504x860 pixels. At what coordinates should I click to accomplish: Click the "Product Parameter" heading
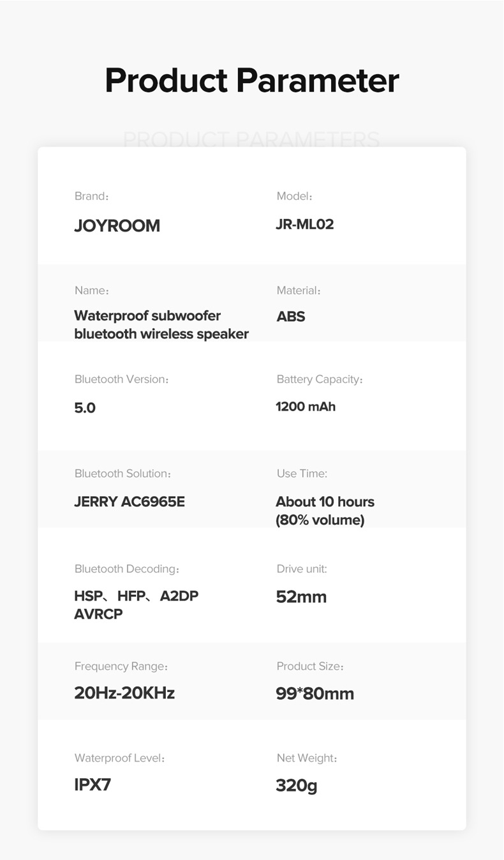251,80
